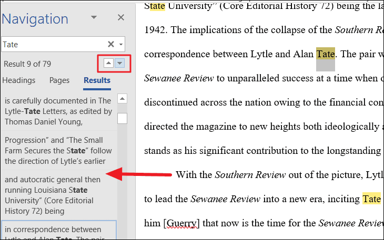Screen dimensions: 384x240
Task: Select the Results tab
Action: pyautogui.click(x=97, y=80)
